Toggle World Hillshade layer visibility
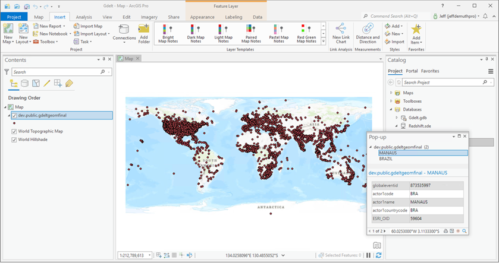Image resolution: width=499 pixels, height=263 pixels. [x=14, y=140]
